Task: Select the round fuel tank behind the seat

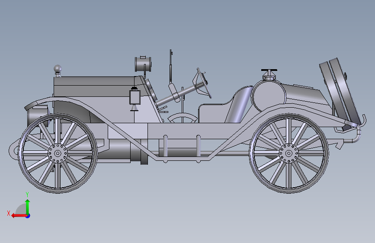Action: 269,96
